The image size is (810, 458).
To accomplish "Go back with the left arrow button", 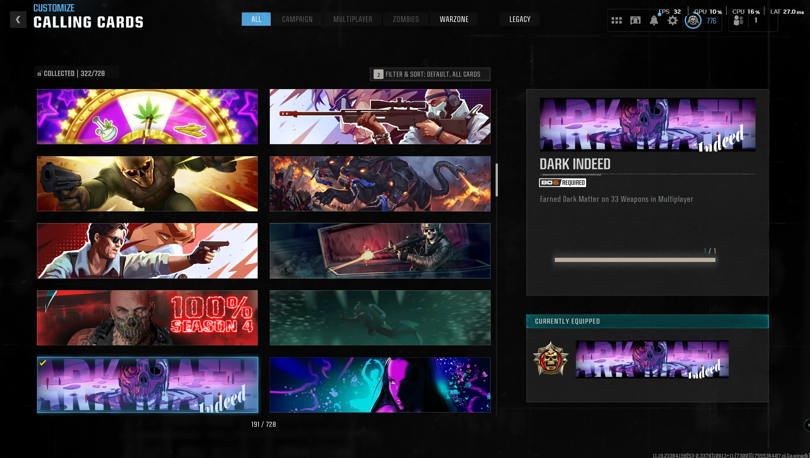I will coord(18,20).
